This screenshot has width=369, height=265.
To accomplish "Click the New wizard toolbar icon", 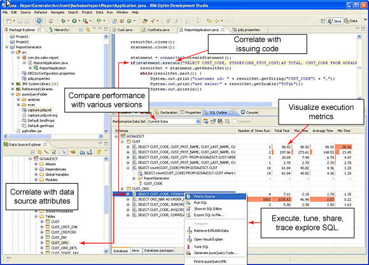I will point(9,21).
